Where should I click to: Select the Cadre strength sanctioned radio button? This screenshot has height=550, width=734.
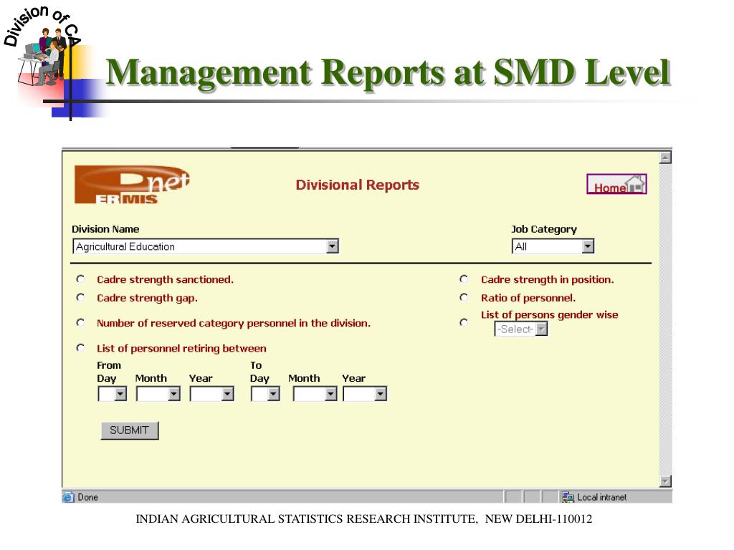tap(80, 279)
